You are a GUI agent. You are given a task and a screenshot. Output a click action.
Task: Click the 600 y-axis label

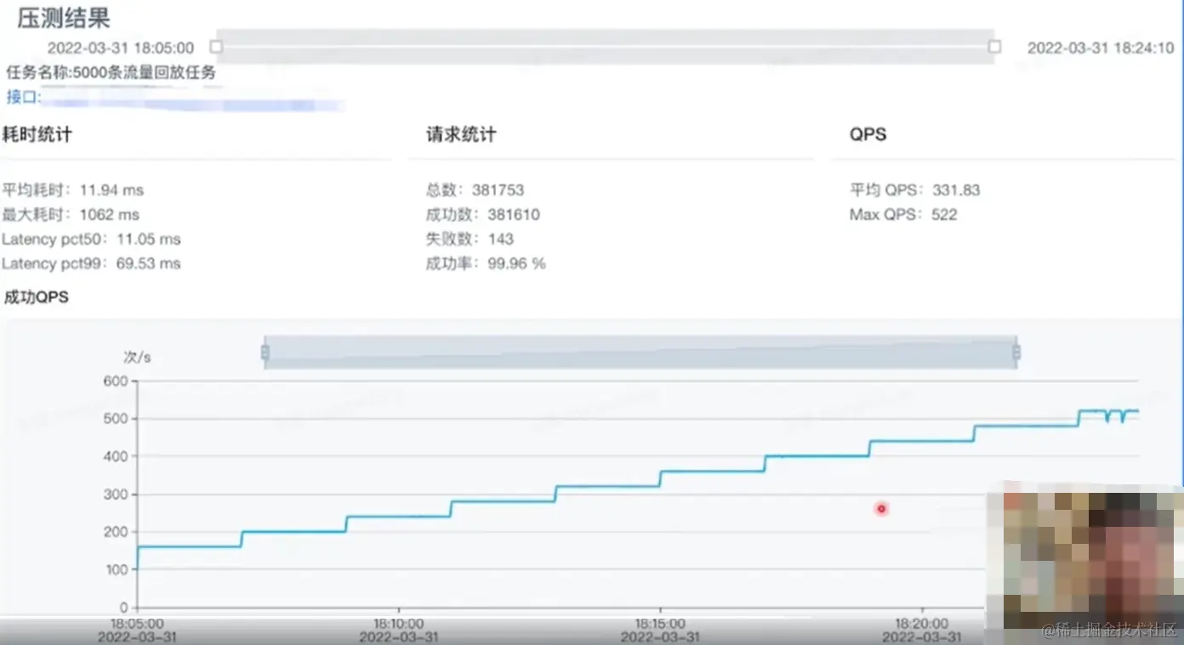pyautogui.click(x=116, y=382)
